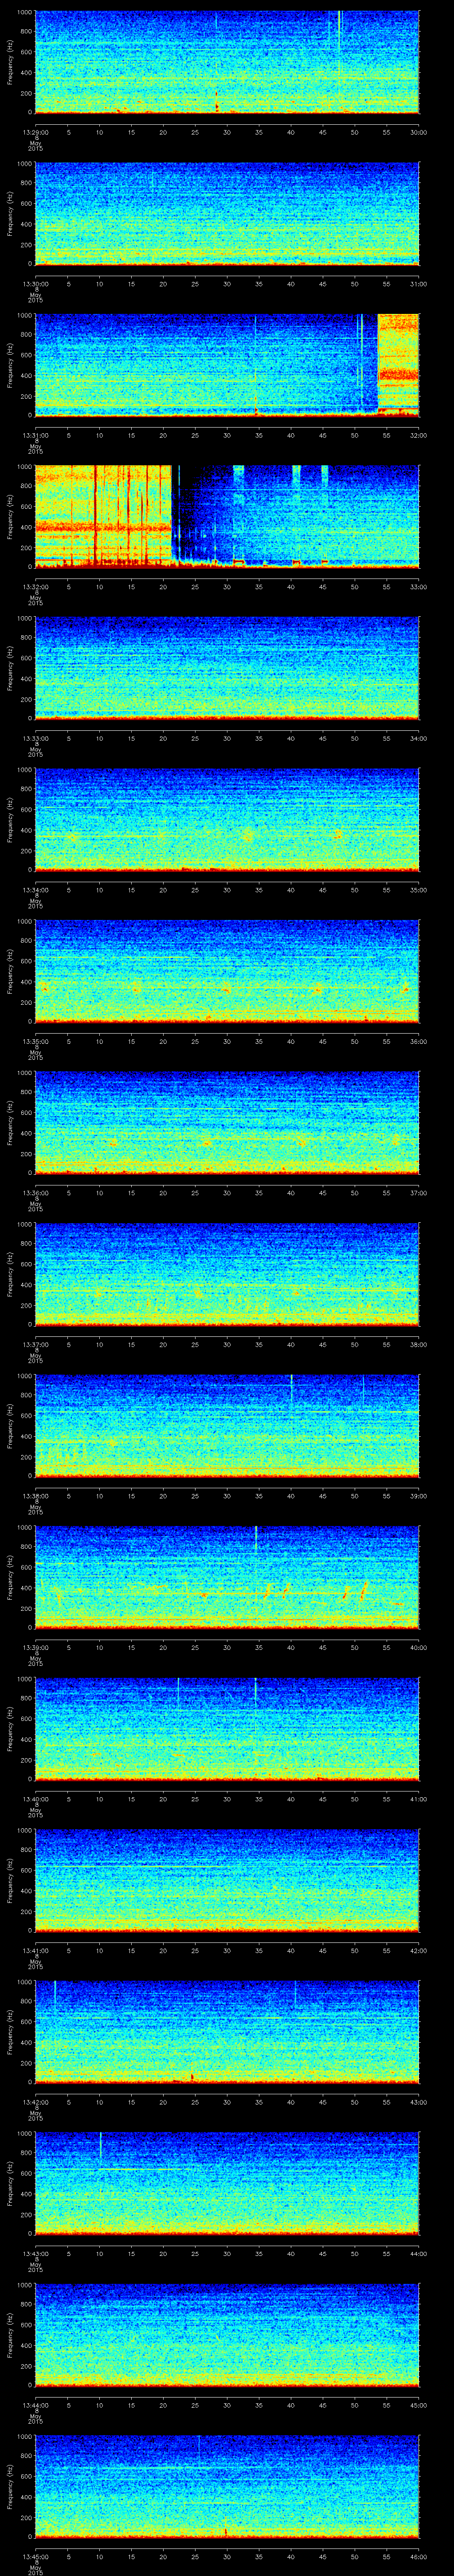Select the 13:38:00 time axis label
The image size is (454, 2576).
click(x=35, y=1496)
